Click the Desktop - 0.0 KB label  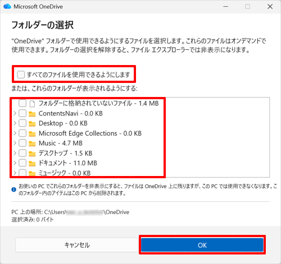coord(63,123)
